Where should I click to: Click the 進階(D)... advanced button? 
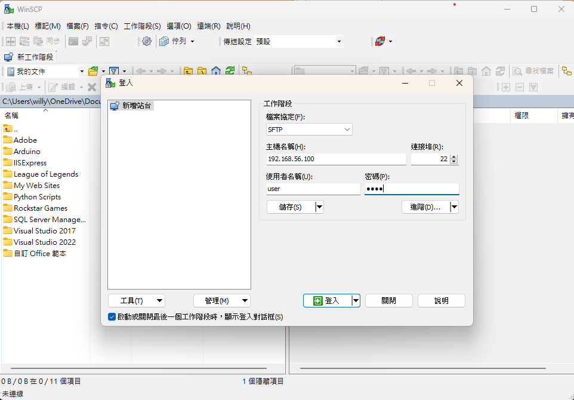[x=426, y=207]
